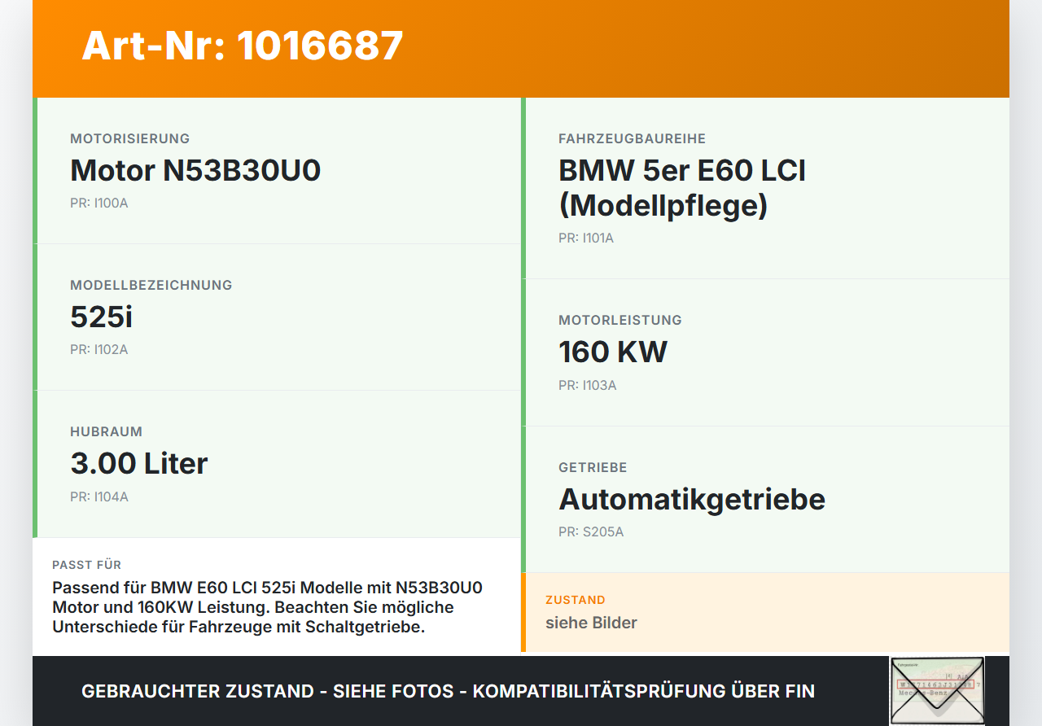Click the ZUSTAND label
Viewport: 1042px width, 726px height.
[576, 600]
